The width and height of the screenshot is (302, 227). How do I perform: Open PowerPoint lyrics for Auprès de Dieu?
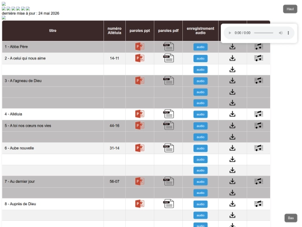coord(140,204)
